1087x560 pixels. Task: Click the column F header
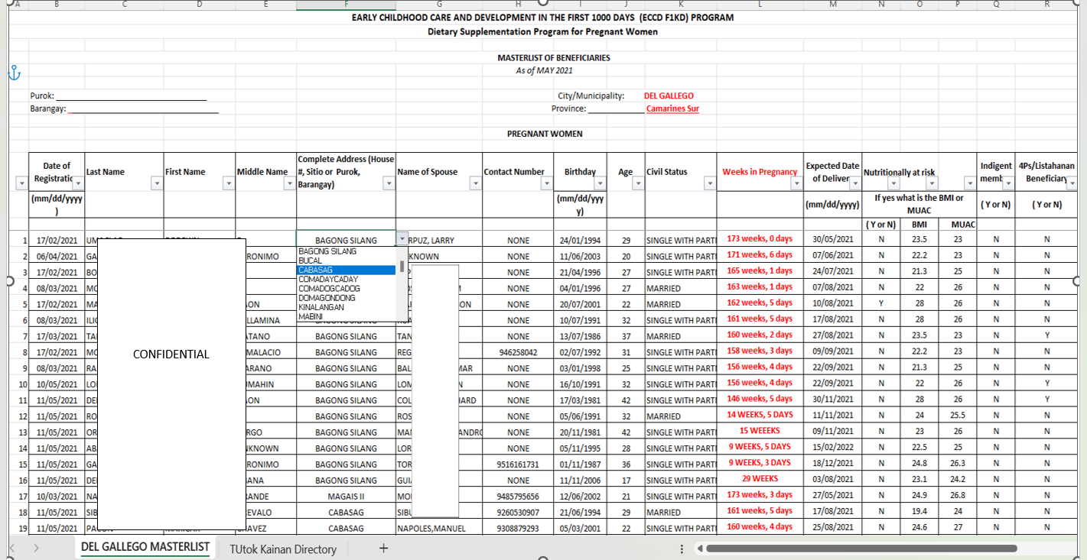[346, 4]
